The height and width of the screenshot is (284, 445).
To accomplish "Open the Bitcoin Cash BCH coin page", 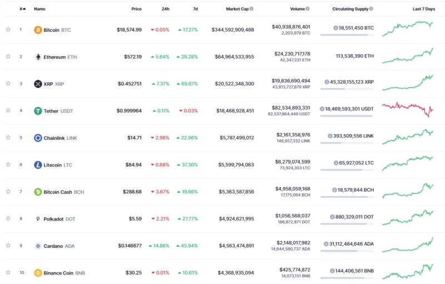I will (64, 192).
